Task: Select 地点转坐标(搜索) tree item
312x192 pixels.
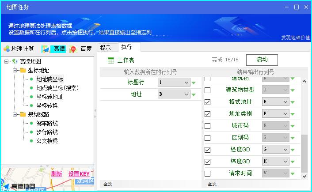Action: click(57, 88)
